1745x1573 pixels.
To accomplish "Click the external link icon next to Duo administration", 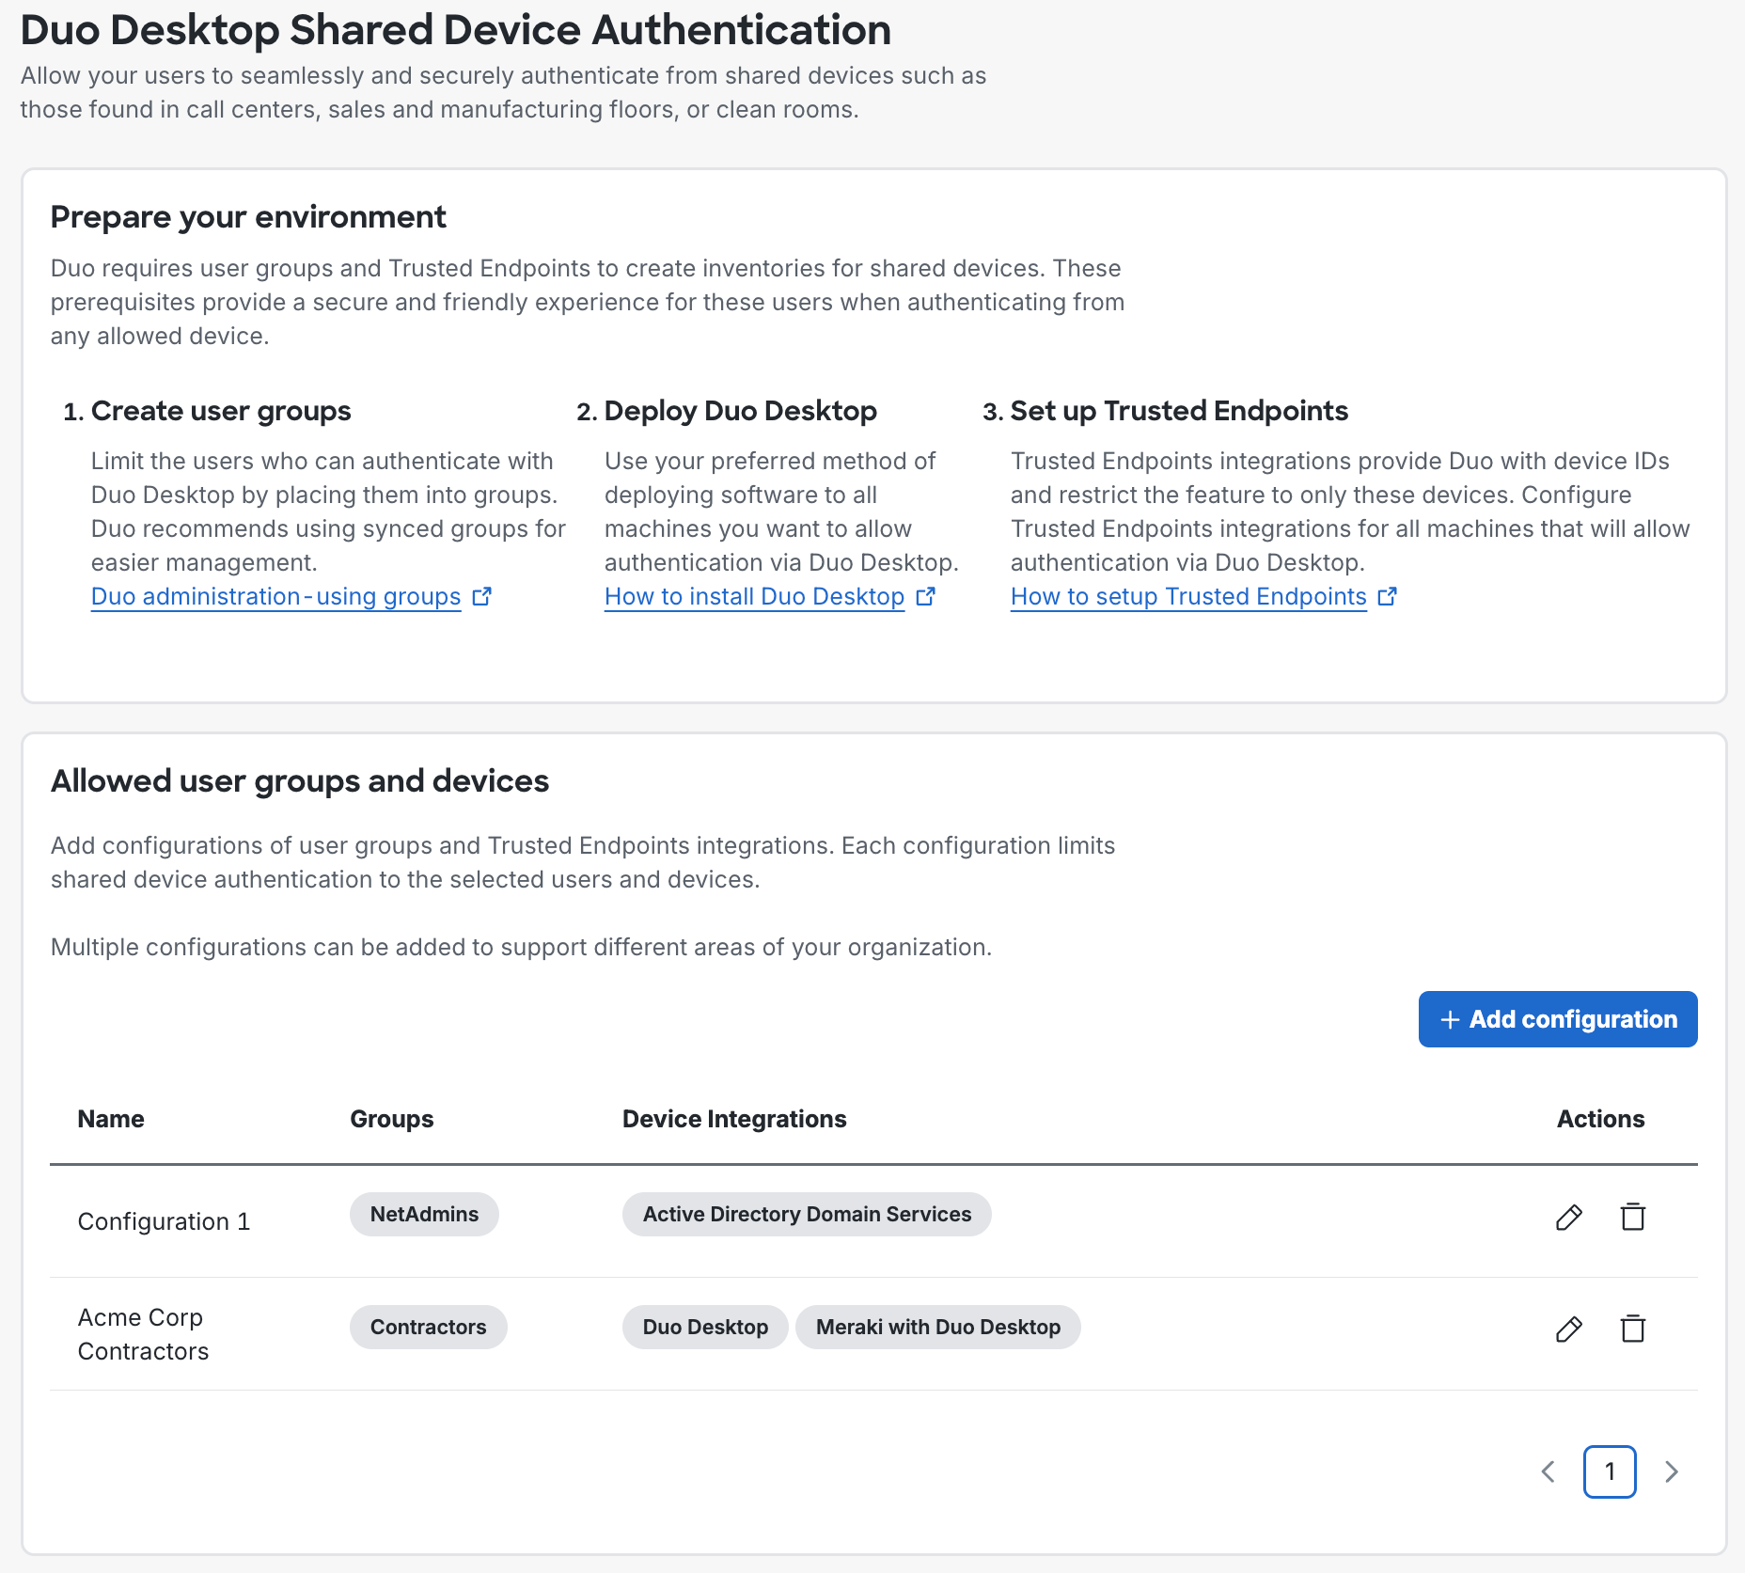I will [x=483, y=596].
